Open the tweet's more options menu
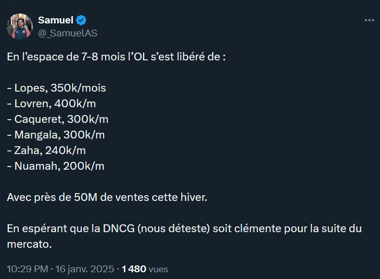The height and width of the screenshot is (279, 380). click(369, 20)
